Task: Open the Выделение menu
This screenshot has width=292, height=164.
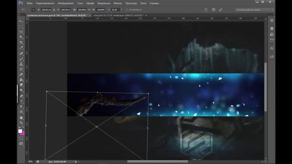Action: [104, 3]
